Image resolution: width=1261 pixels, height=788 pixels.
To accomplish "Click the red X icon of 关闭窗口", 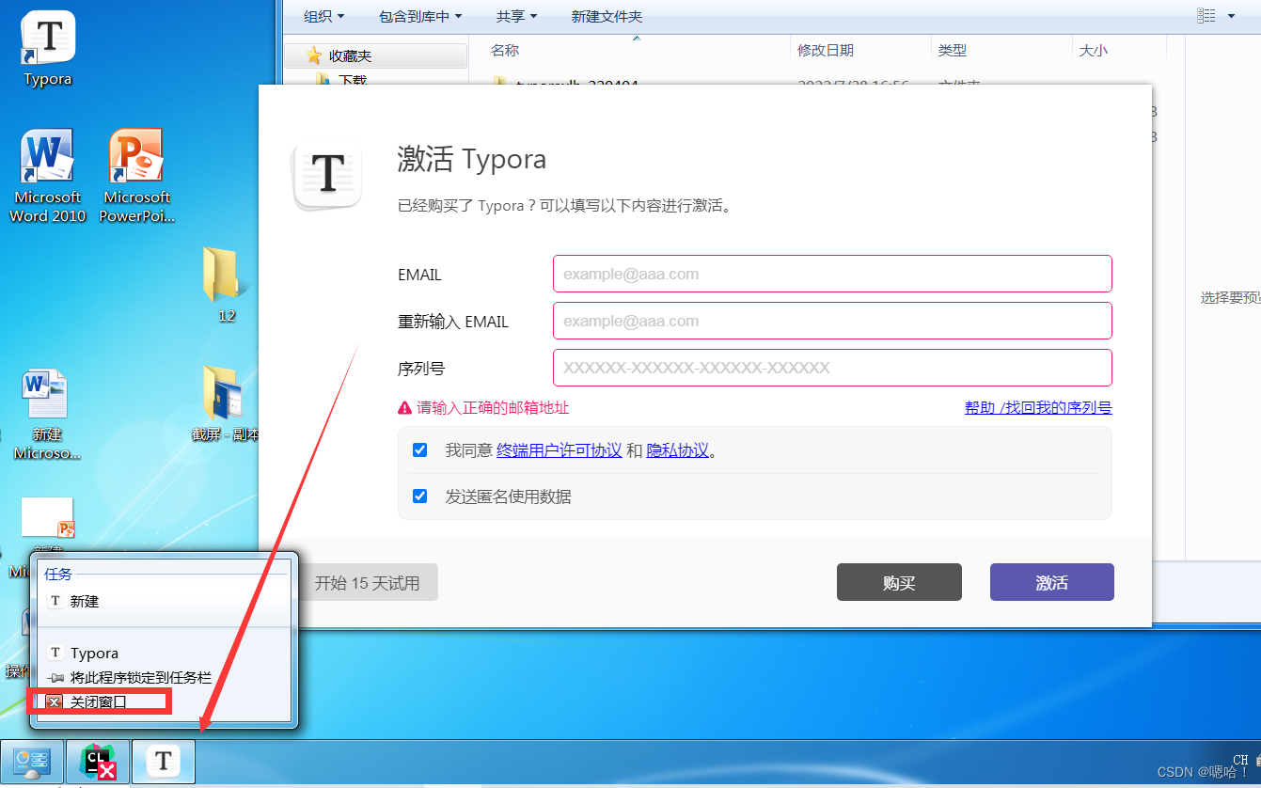I will (x=55, y=701).
